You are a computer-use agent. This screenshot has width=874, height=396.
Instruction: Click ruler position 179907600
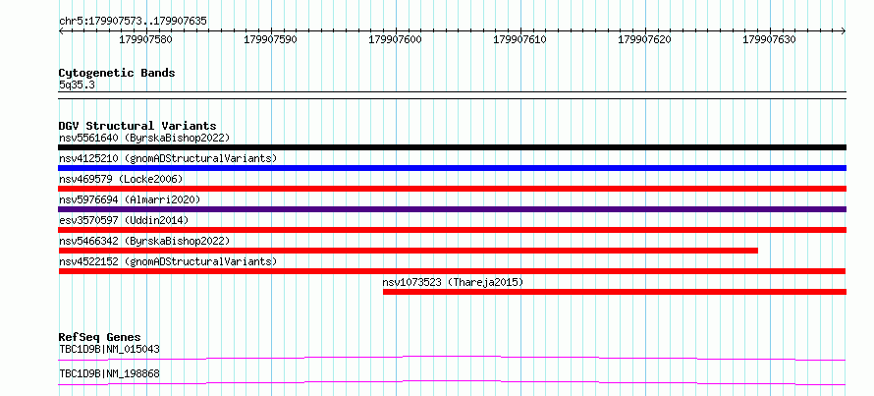396,39
